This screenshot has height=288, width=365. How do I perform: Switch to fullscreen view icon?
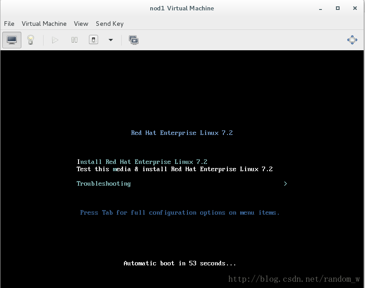352,40
